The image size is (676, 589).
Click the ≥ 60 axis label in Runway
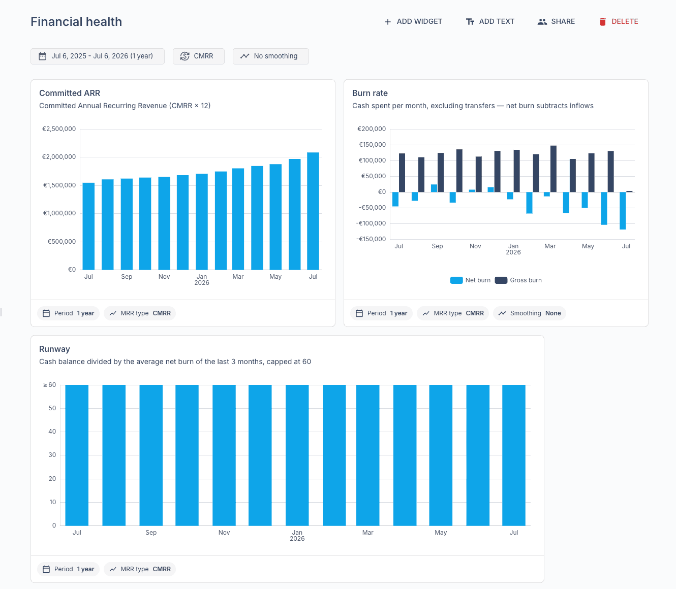click(50, 385)
